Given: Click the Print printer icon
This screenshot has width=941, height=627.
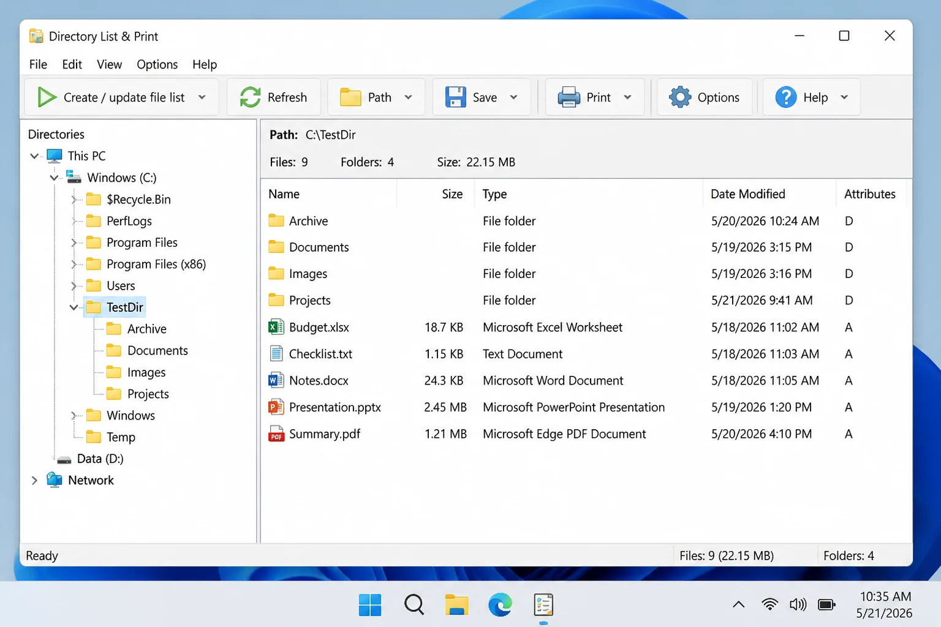Looking at the screenshot, I should [x=569, y=97].
